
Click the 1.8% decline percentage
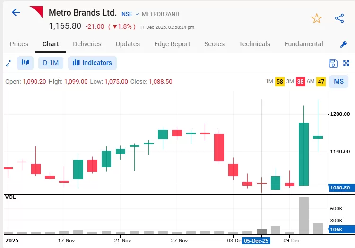click(x=122, y=27)
